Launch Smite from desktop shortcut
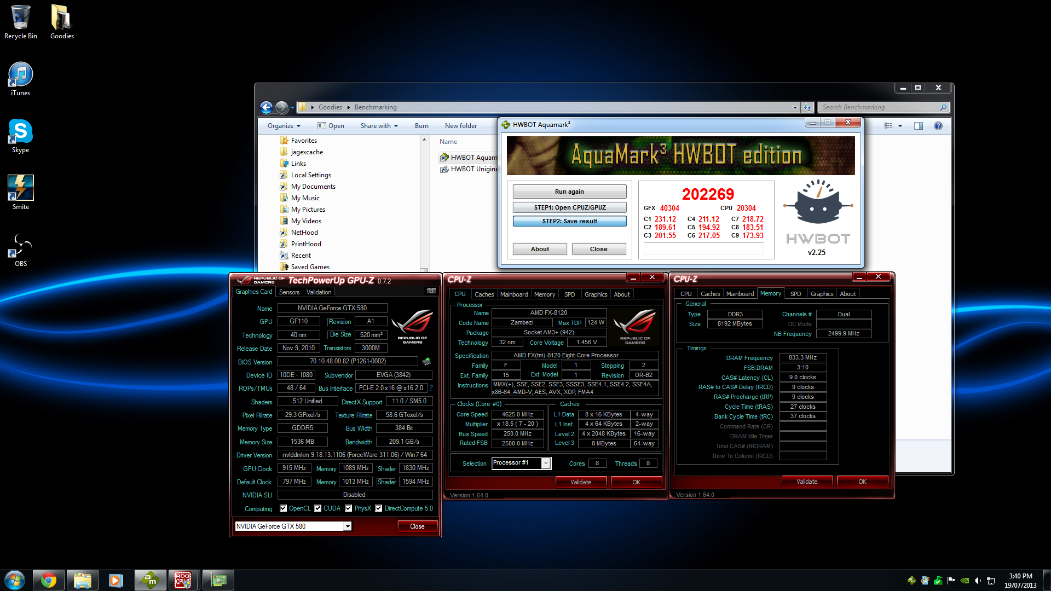The image size is (1051, 591). tap(21, 193)
